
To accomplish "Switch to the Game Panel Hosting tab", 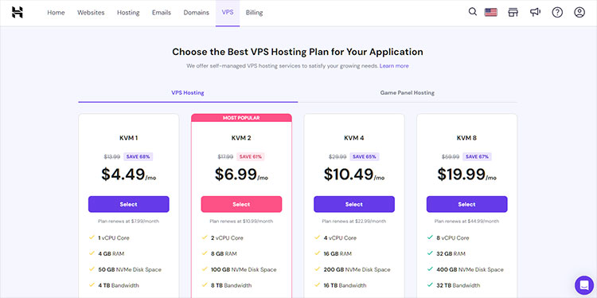I will tap(408, 92).
